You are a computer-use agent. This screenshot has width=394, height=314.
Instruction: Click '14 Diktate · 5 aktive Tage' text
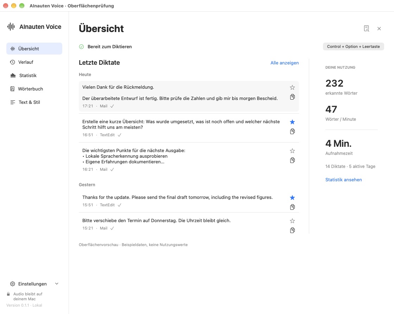click(350, 167)
